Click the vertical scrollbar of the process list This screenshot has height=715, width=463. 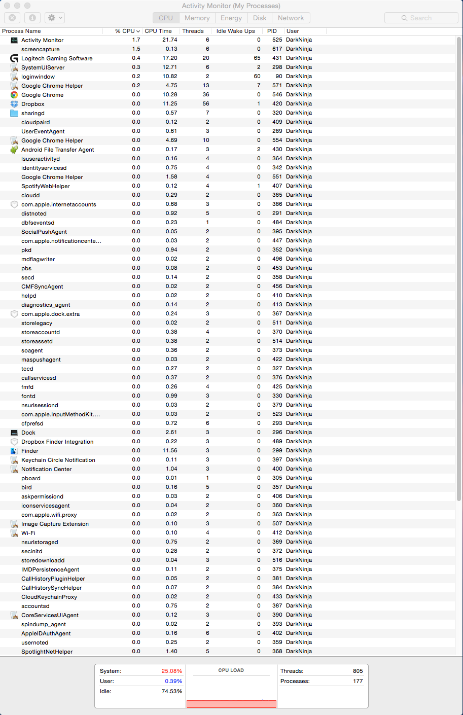(x=459, y=269)
